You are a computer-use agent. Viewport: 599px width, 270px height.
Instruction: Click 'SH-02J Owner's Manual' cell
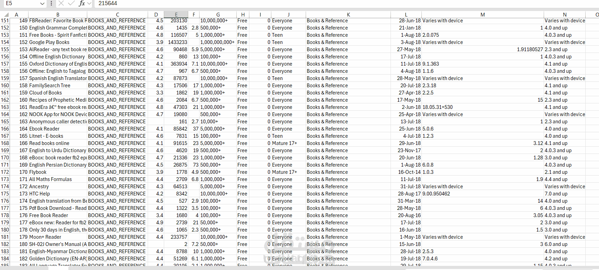(x=58, y=244)
